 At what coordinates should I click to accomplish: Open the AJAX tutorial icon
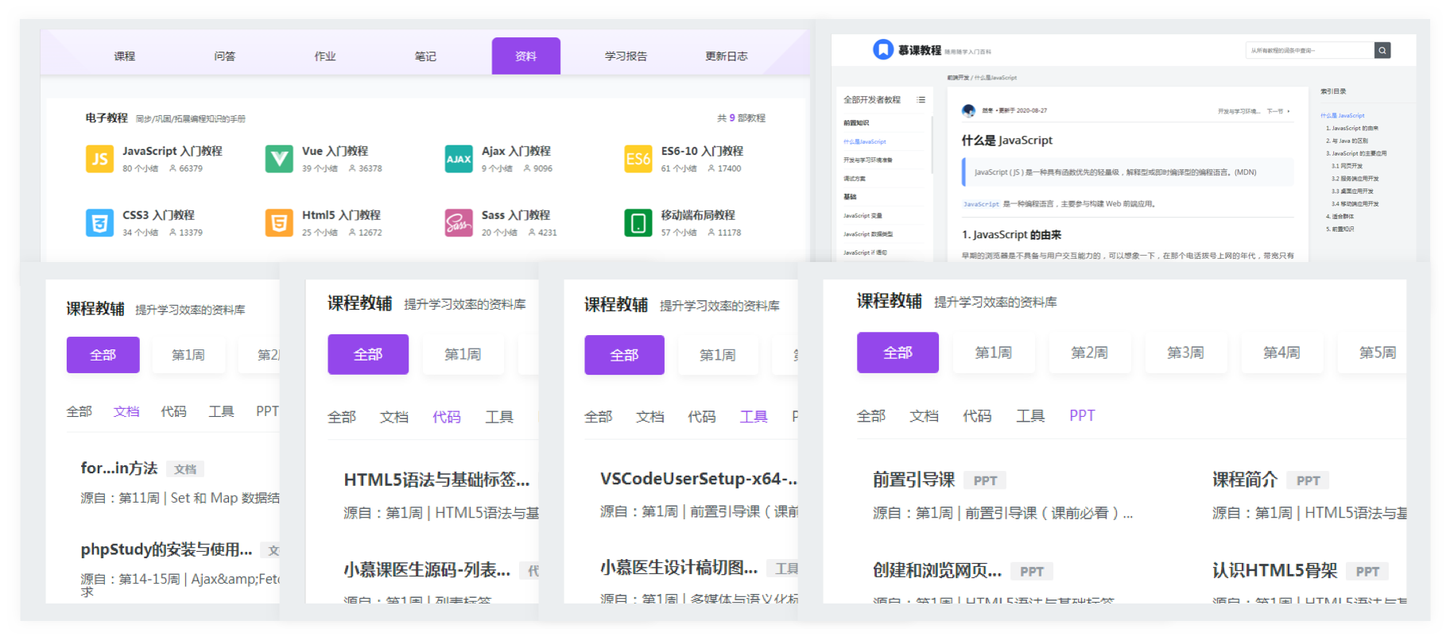click(459, 159)
